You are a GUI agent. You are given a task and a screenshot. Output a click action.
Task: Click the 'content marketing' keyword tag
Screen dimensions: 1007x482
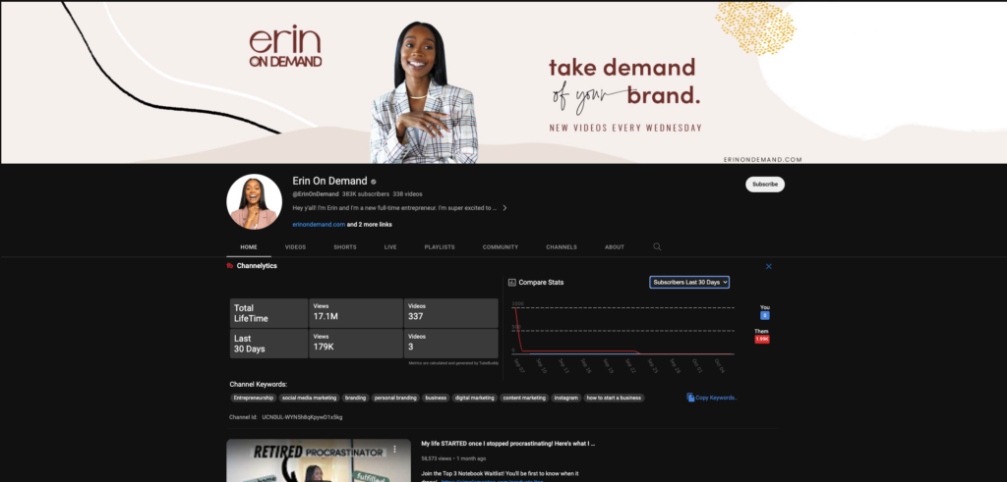[524, 398]
